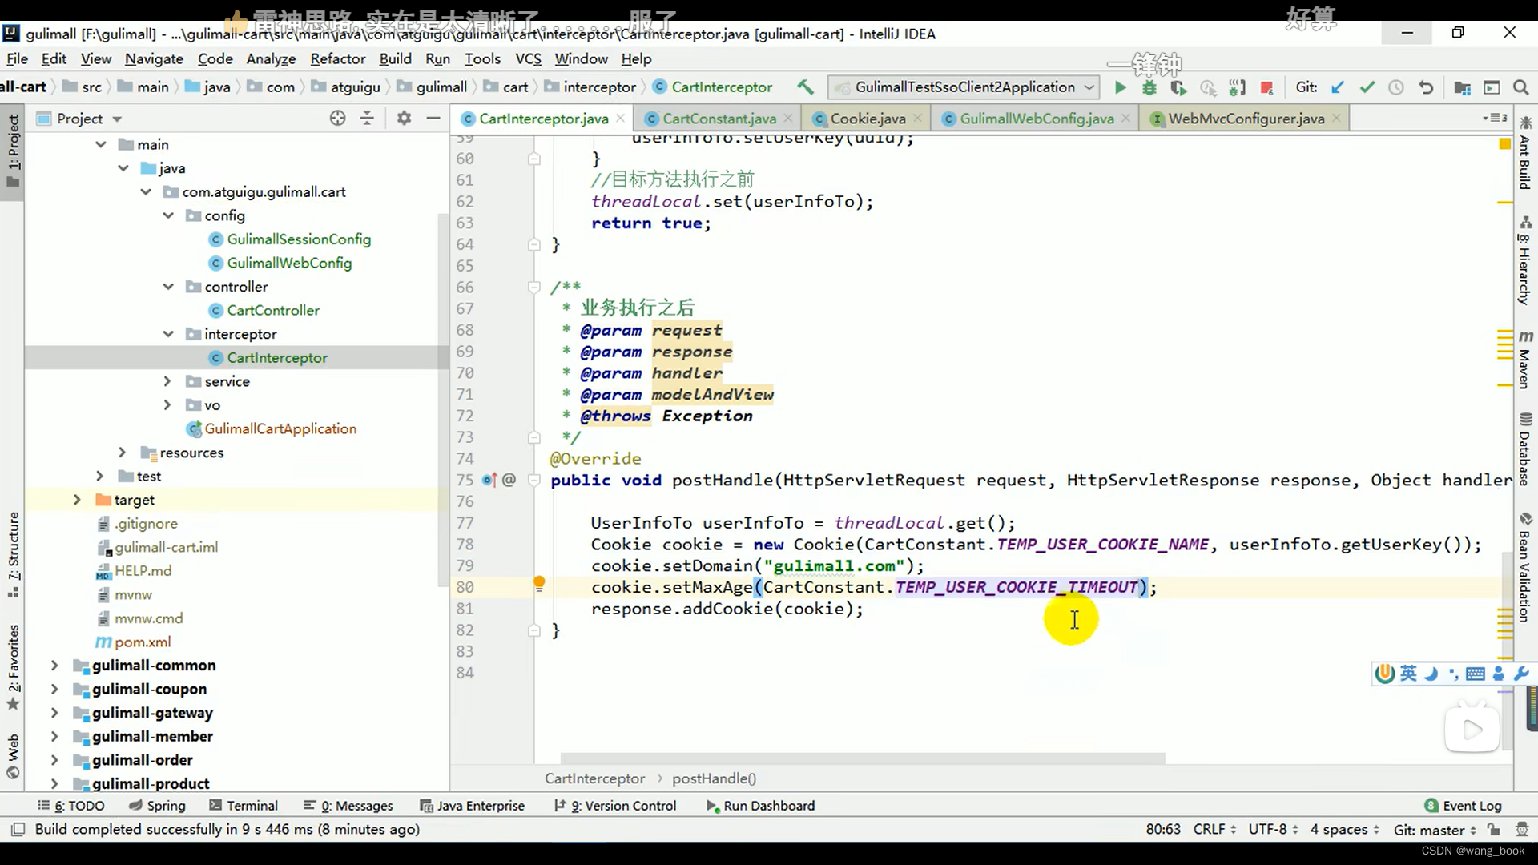
Task: Run the GulimallTestSsoClient2Application configuration
Action: pos(1121,87)
